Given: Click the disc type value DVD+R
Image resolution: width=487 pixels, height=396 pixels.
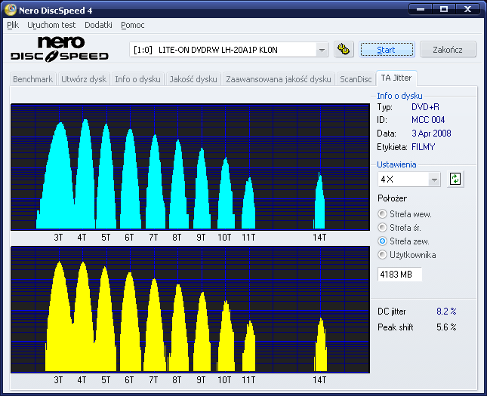Looking at the screenshot, I should (425, 107).
